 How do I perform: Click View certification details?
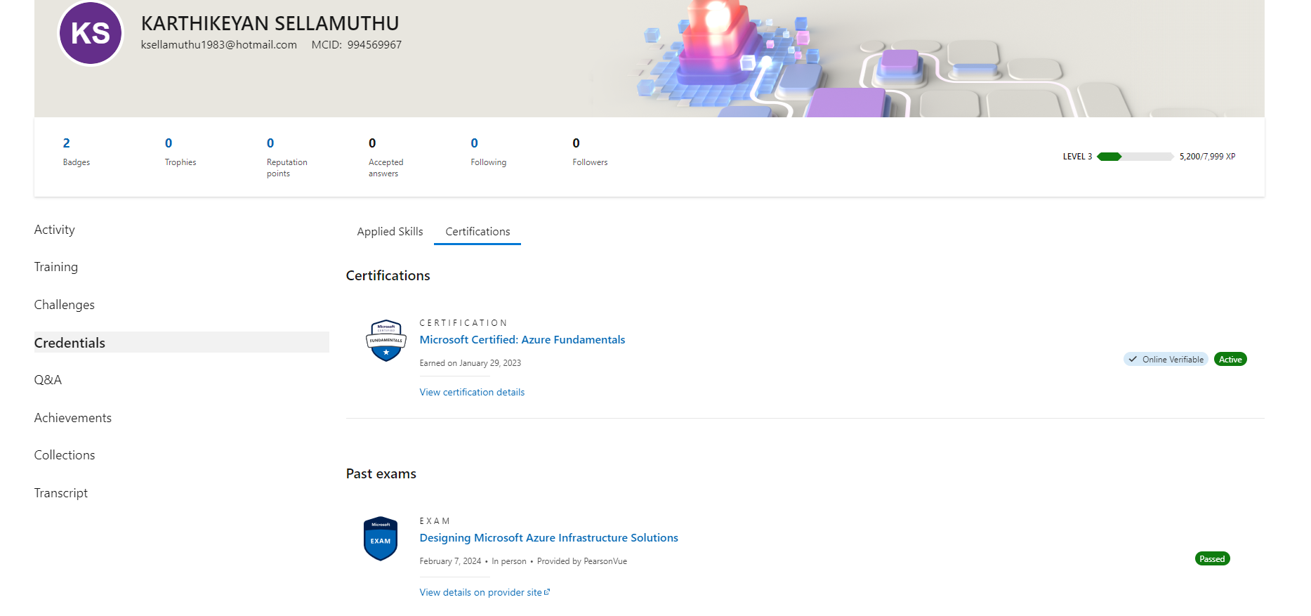click(x=472, y=392)
